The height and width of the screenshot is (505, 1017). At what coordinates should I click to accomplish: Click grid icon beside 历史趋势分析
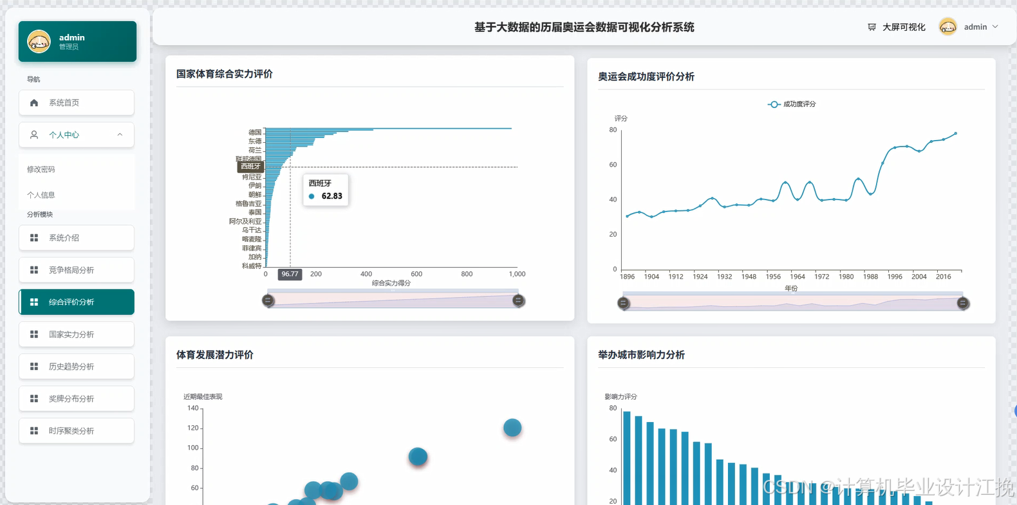coord(34,367)
